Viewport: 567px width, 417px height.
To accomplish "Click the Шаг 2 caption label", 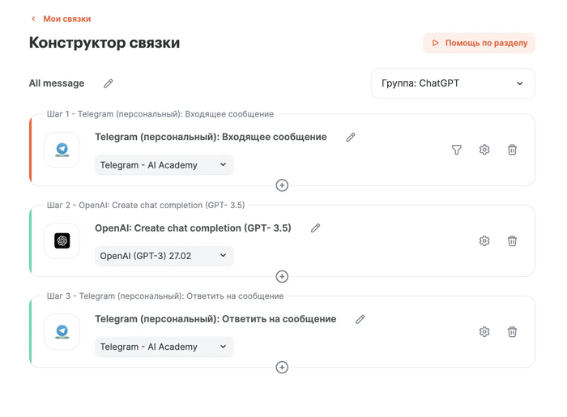I will click(146, 205).
